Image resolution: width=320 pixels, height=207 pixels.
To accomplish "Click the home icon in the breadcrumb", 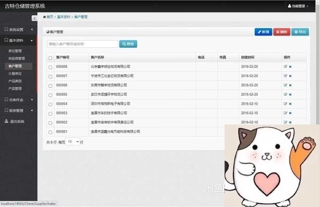I will (x=44, y=17).
